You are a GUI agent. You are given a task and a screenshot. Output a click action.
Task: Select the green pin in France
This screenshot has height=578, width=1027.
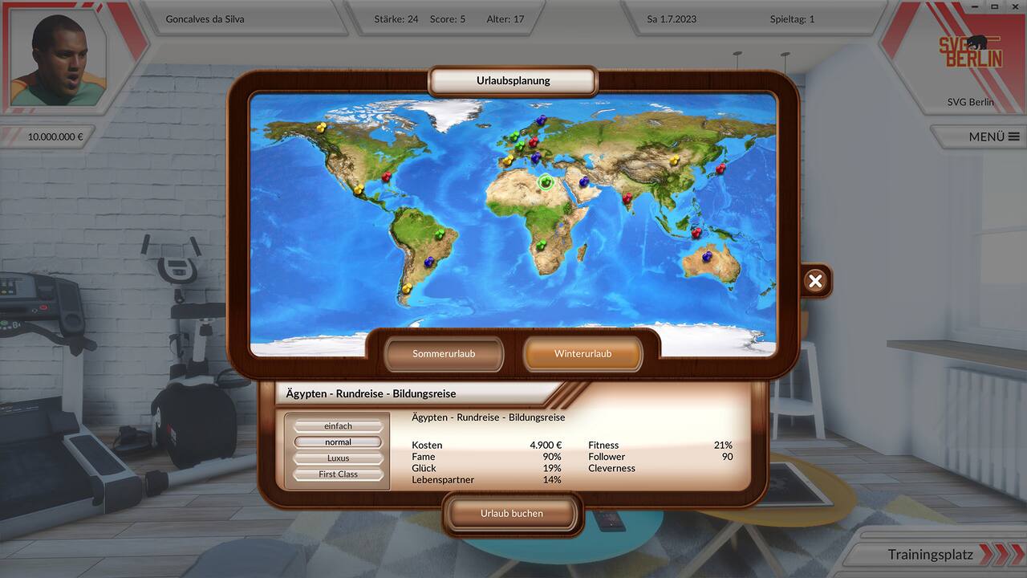[520, 147]
